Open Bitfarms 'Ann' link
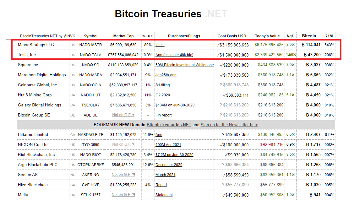 pyautogui.click(x=159, y=135)
